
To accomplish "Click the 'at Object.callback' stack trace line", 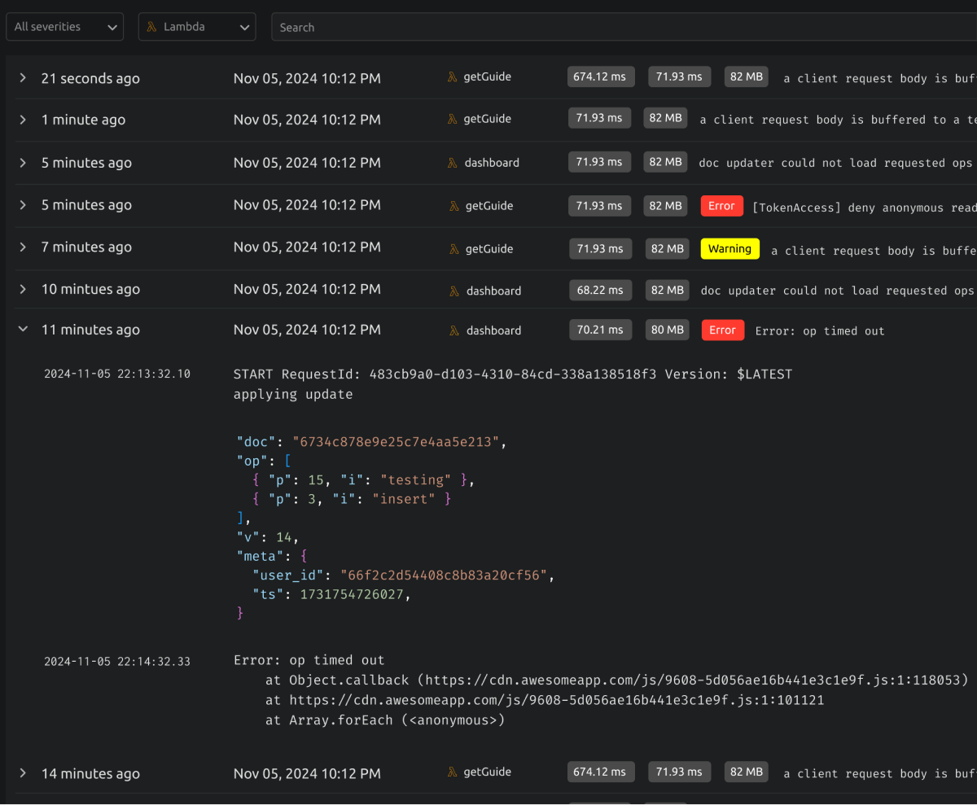I will click(x=617, y=680).
